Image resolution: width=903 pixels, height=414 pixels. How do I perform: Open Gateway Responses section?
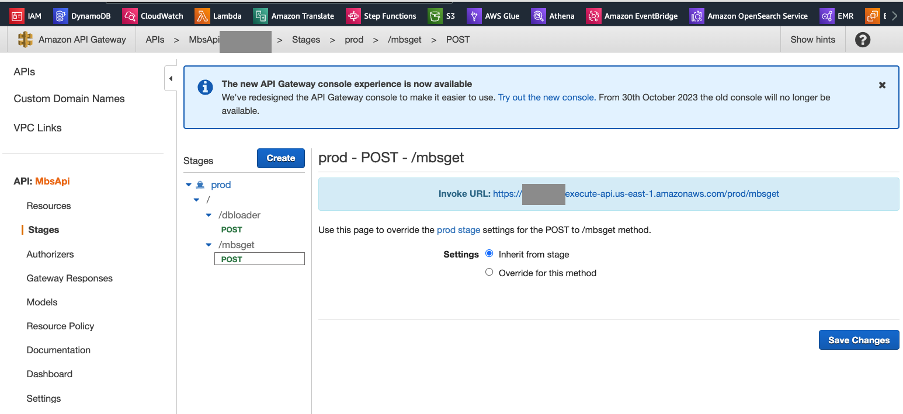pos(70,278)
